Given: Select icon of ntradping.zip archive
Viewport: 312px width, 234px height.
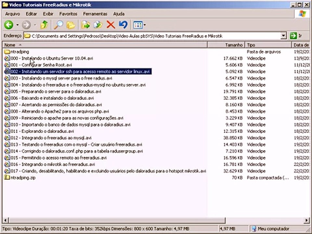Looking at the screenshot, I should coord(7,177).
